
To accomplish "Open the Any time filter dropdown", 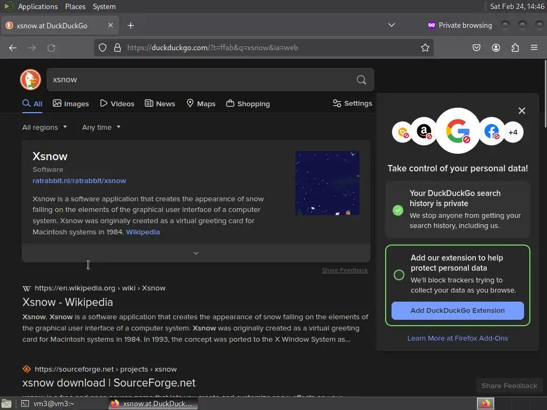I will (x=101, y=127).
